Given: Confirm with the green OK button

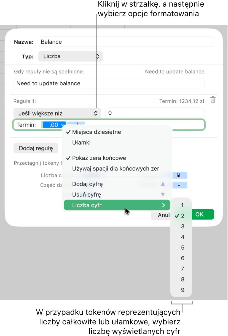Looking at the screenshot, I should (x=199, y=214).
